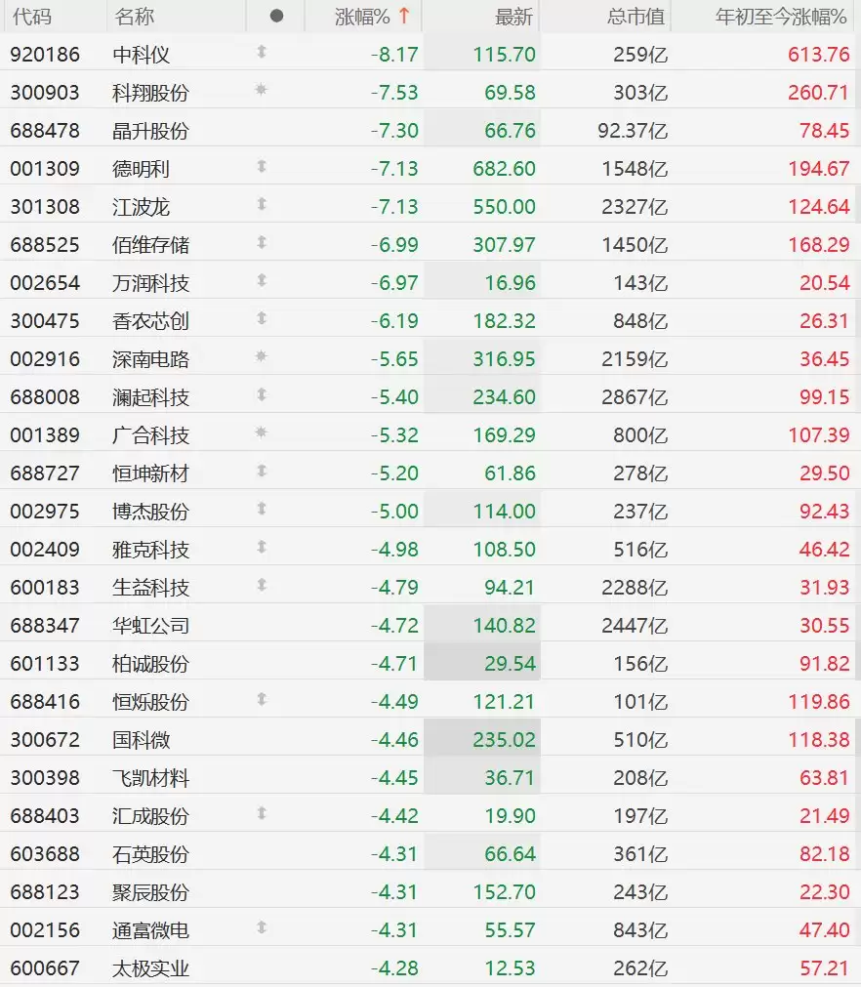This screenshot has width=861, height=987.
Task: Select stock name 万润科技
Action: click(x=150, y=284)
